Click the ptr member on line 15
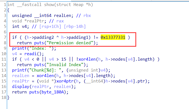189x109 pixels. click(x=141, y=81)
